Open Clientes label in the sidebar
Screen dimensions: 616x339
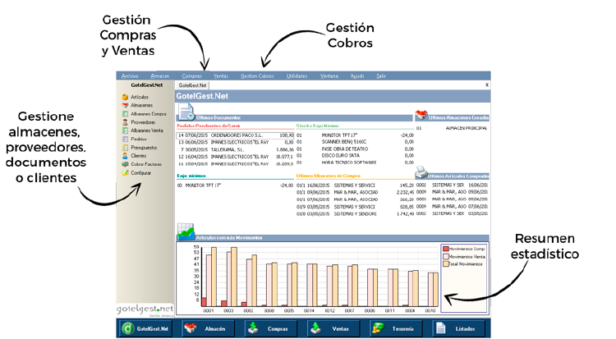coord(138,156)
